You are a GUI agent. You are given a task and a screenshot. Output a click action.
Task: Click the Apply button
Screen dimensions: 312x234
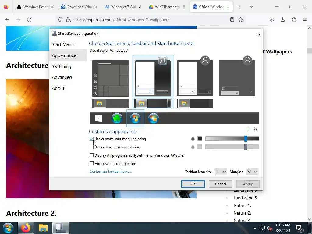coord(248,184)
